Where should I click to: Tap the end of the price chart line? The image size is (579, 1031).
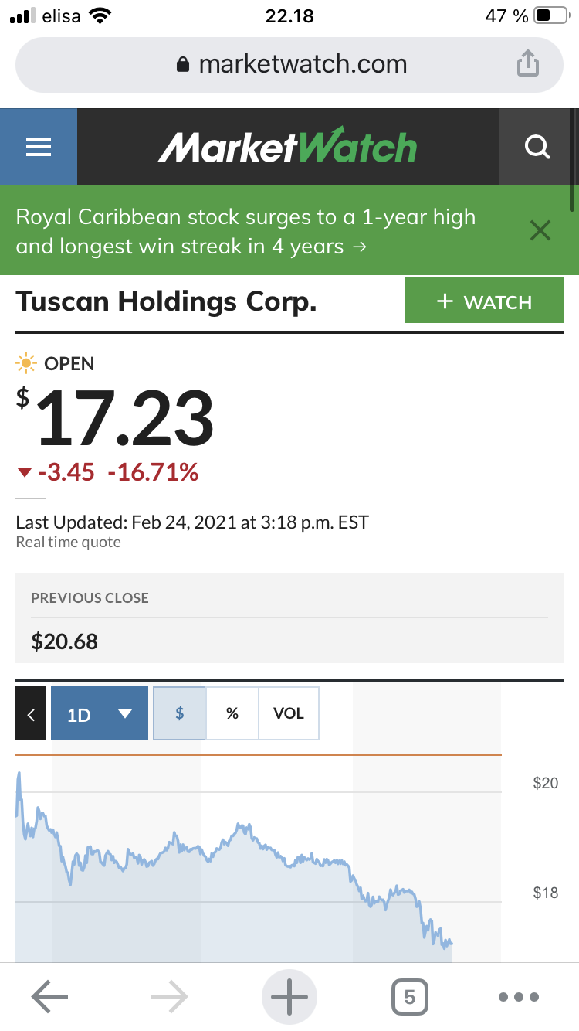pos(450,943)
